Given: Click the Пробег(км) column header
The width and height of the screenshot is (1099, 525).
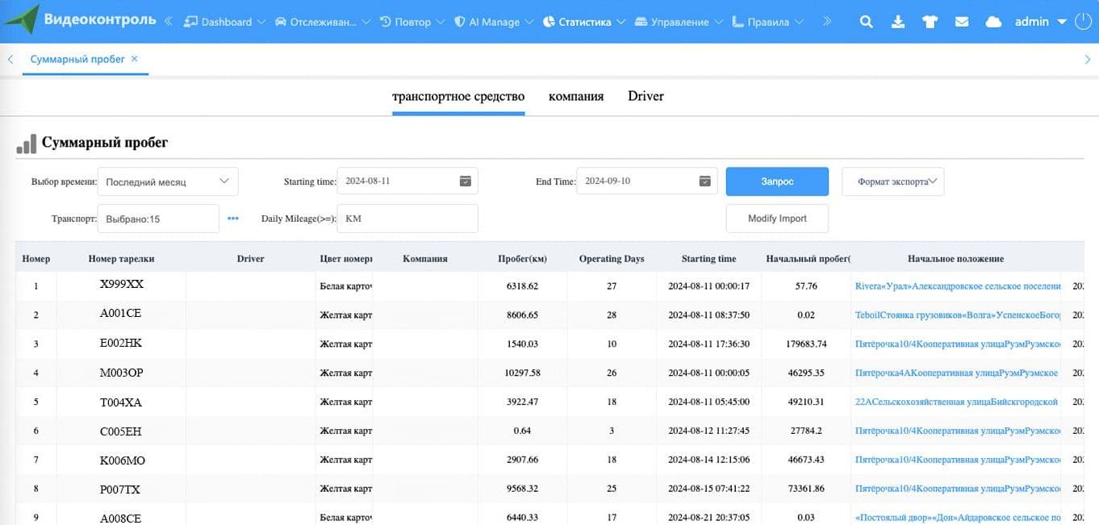Looking at the screenshot, I should (x=522, y=259).
